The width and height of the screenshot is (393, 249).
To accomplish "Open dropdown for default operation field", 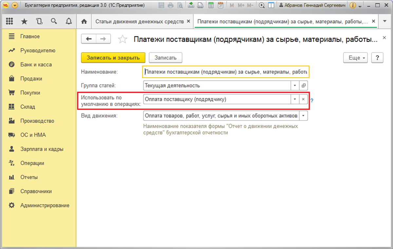I will click(x=295, y=99).
